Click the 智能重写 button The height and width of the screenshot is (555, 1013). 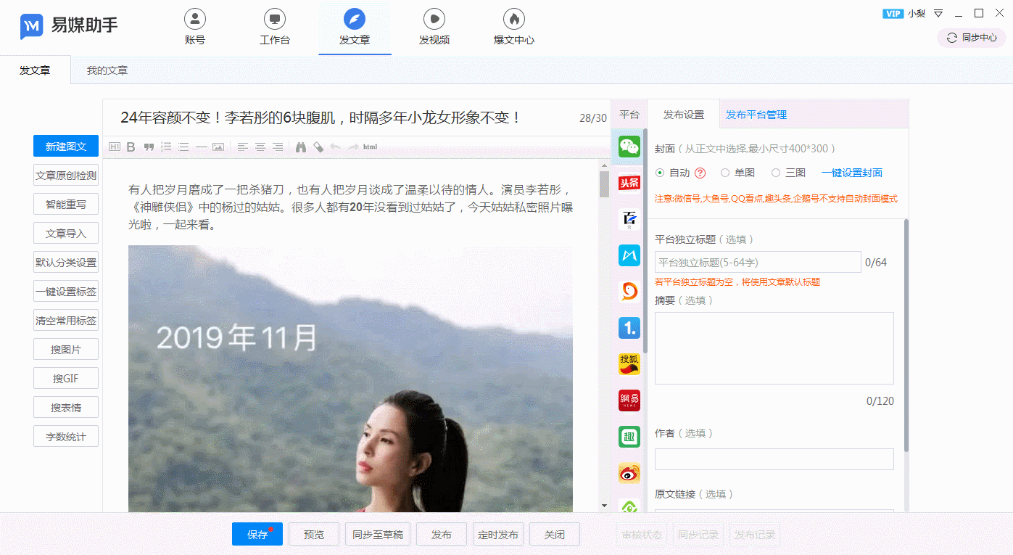[x=66, y=205]
